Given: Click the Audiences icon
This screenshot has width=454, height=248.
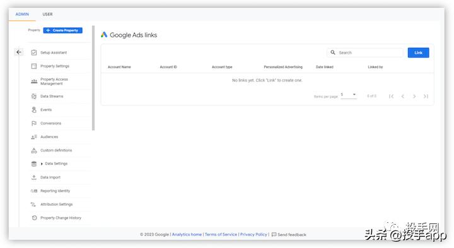Looking at the screenshot, I should click(34, 137).
